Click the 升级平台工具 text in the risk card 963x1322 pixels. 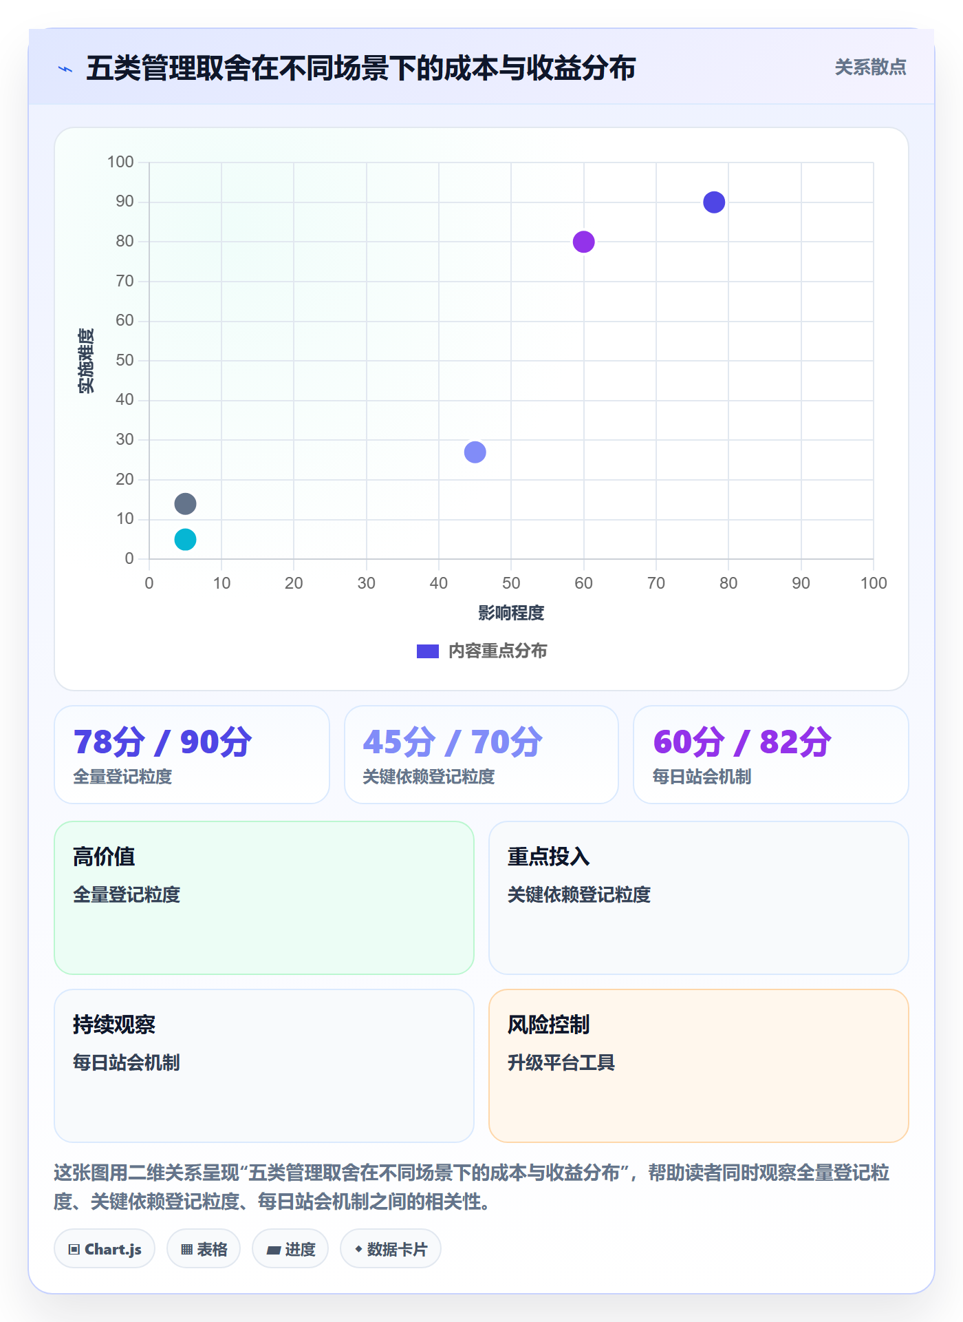pos(561,1062)
